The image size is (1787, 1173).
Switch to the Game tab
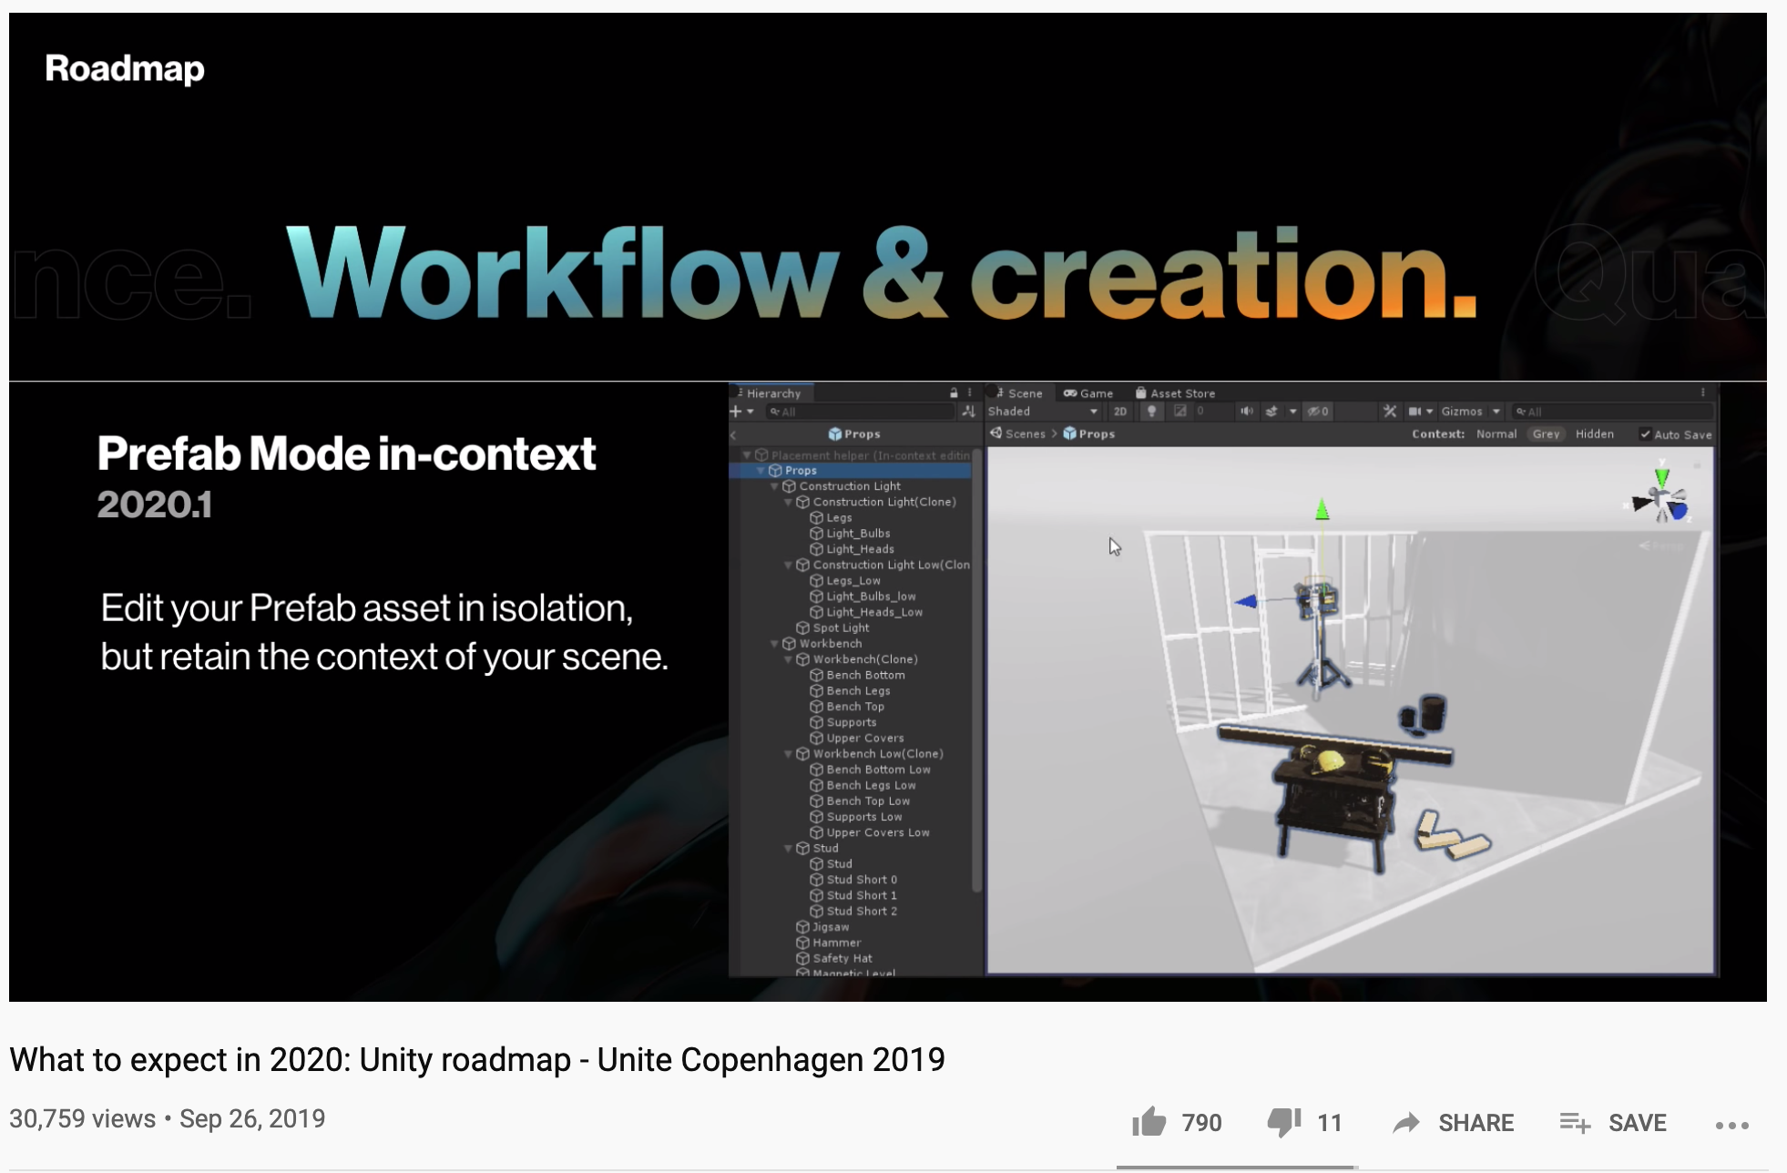coord(1088,393)
